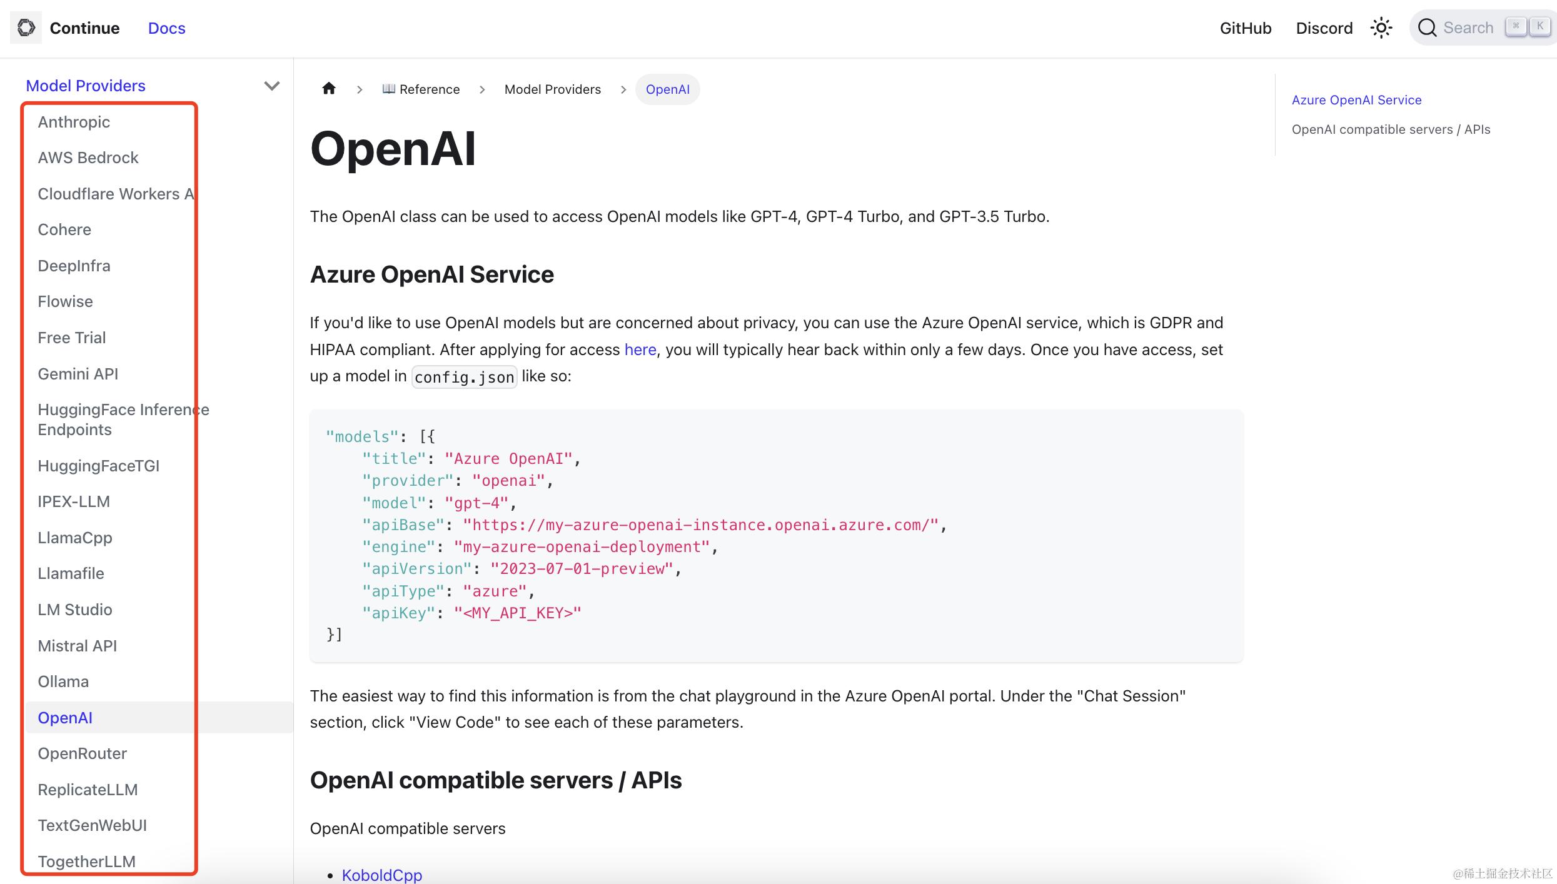Click Model Providers breadcrumb

[x=552, y=89]
